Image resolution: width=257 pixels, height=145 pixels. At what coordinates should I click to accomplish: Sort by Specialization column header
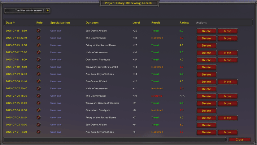pos(60,23)
